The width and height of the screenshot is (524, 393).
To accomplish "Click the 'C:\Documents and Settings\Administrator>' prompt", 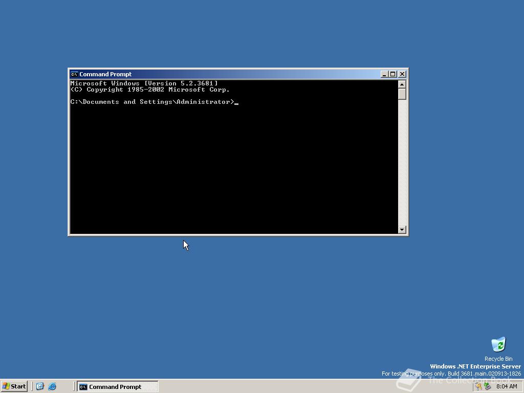I will [152, 102].
